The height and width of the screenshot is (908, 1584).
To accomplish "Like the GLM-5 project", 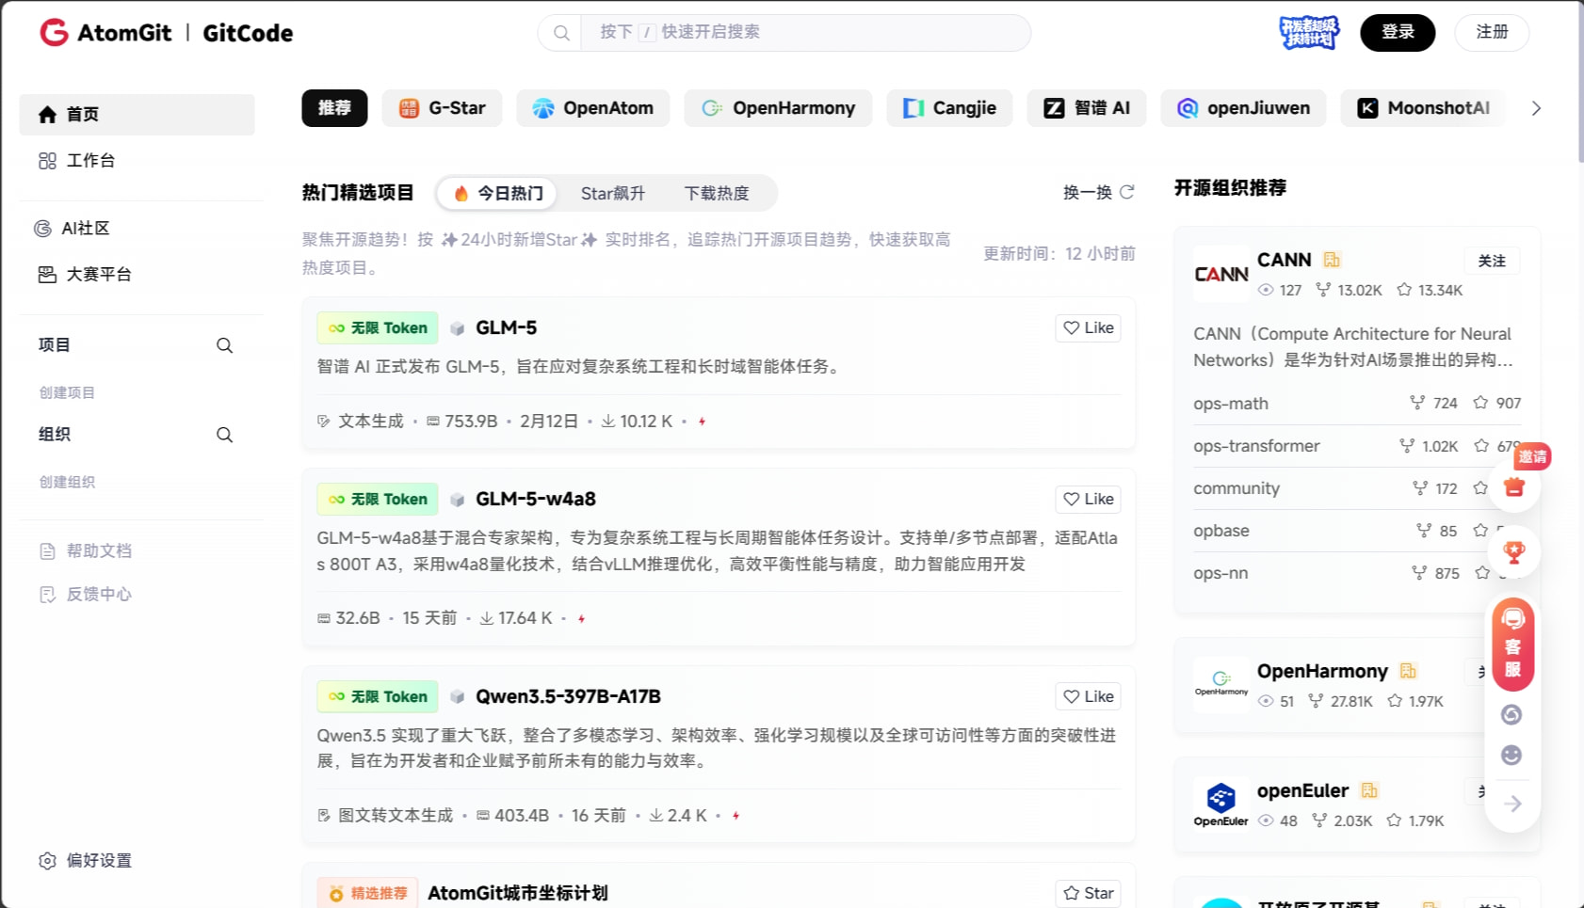I will pyautogui.click(x=1089, y=327).
